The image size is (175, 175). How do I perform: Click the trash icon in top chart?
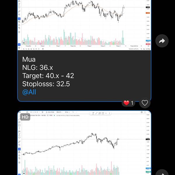pos(19,32)
